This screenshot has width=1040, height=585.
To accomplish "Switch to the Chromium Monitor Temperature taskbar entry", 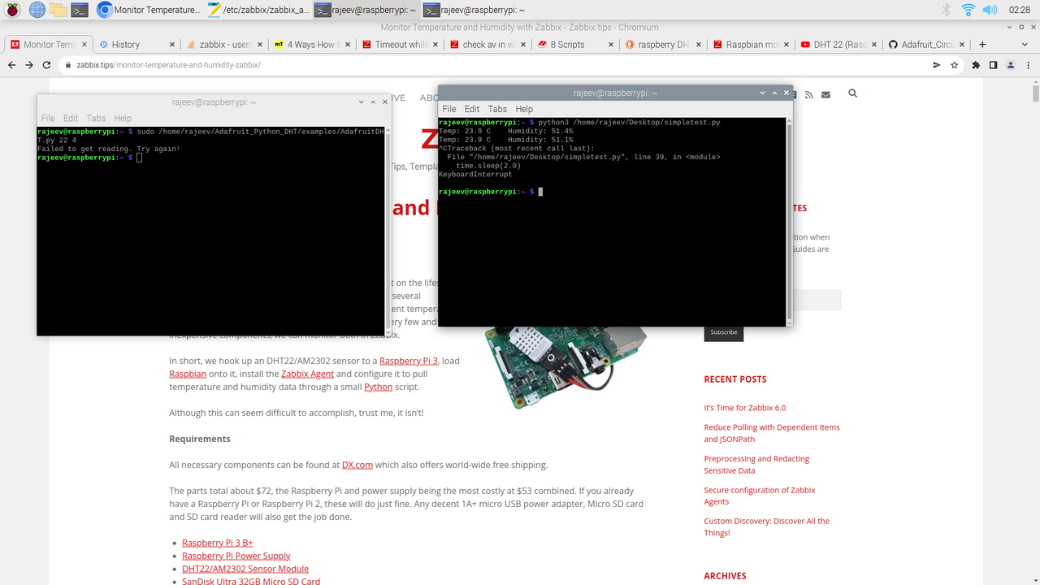I will 149,10.
